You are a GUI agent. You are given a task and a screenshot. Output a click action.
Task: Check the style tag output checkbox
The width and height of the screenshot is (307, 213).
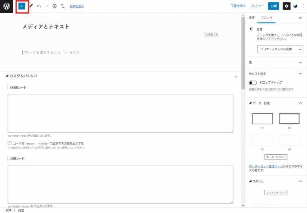(x=10, y=143)
